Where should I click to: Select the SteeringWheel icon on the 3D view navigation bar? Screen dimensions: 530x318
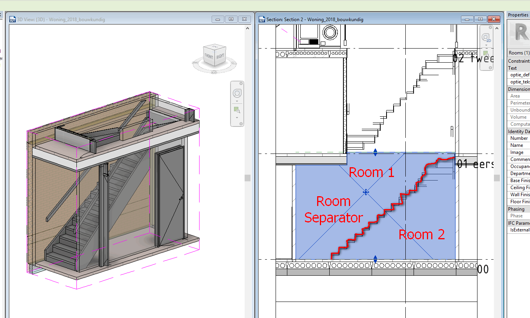(237, 93)
